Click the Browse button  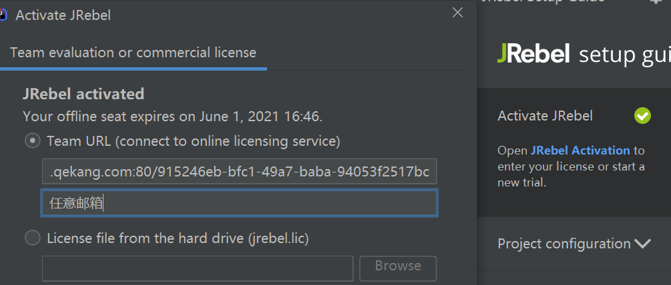click(x=398, y=266)
